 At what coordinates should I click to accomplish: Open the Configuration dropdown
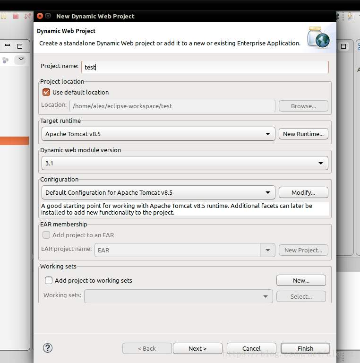(158, 192)
